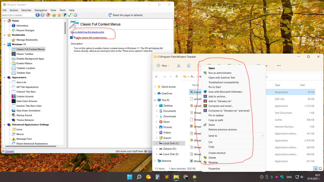Image resolution: width=324 pixels, height=182 pixels.
Task: Select Scan with Microsoft Defender in context menu
Action: tap(226, 92)
